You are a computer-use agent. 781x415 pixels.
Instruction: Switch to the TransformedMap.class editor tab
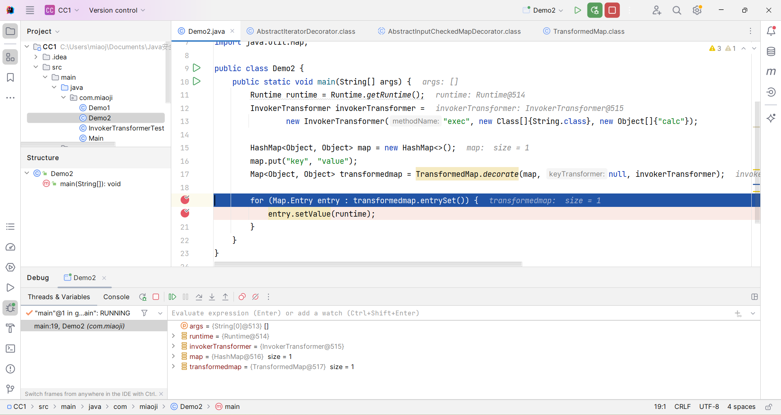click(x=588, y=31)
